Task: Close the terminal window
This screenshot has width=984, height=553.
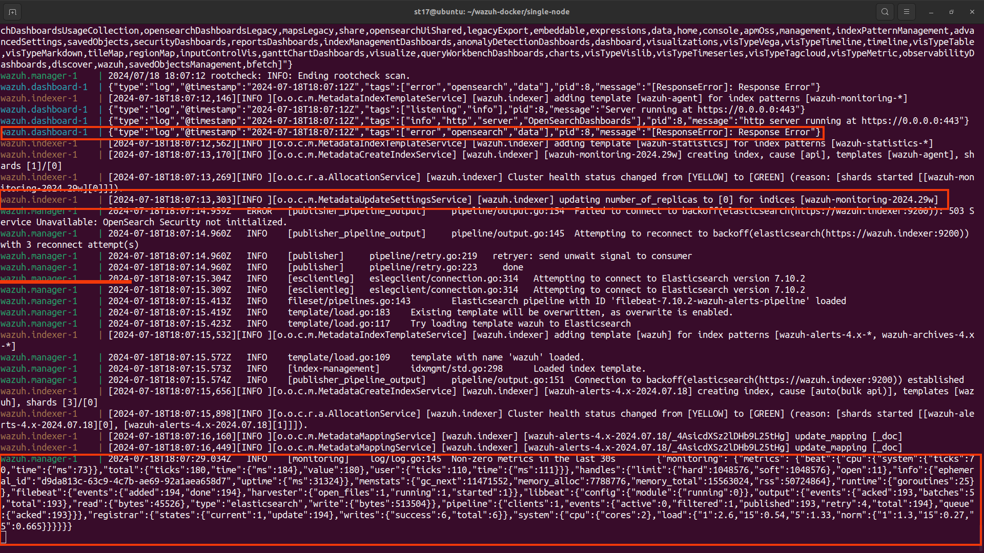Action: [x=972, y=12]
